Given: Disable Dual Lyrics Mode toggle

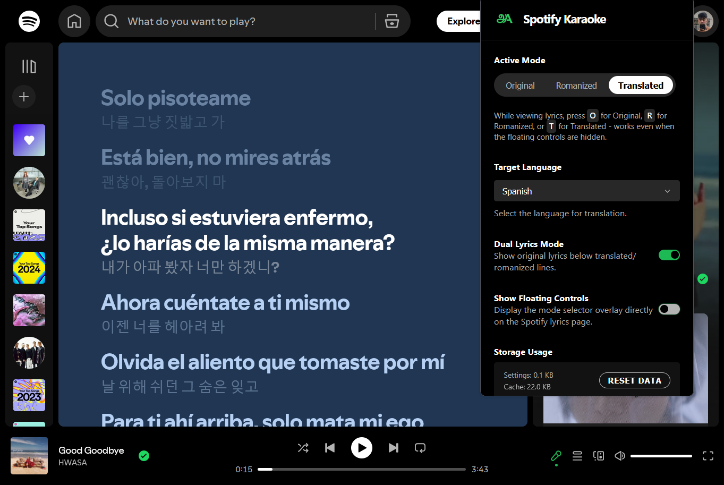Looking at the screenshot, I should click(x=669, y=255).
